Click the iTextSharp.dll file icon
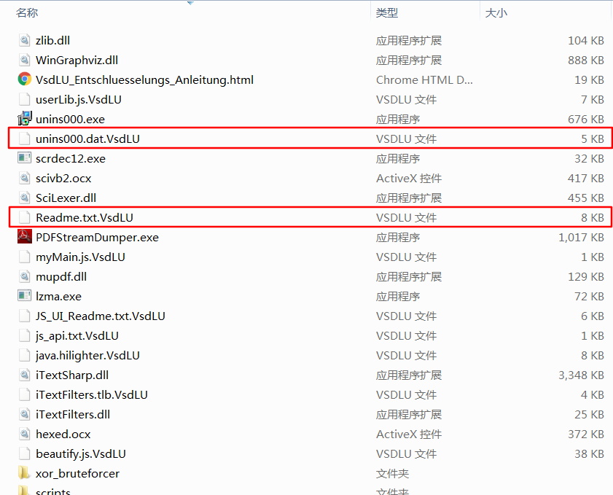 pos(24,375)
